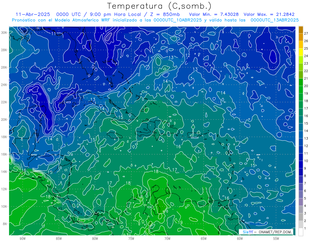
Task: Click color scale label 18
Action: (x=306, y=101)
